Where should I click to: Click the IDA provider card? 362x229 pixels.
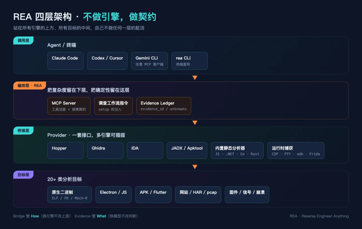click(145, 150)
